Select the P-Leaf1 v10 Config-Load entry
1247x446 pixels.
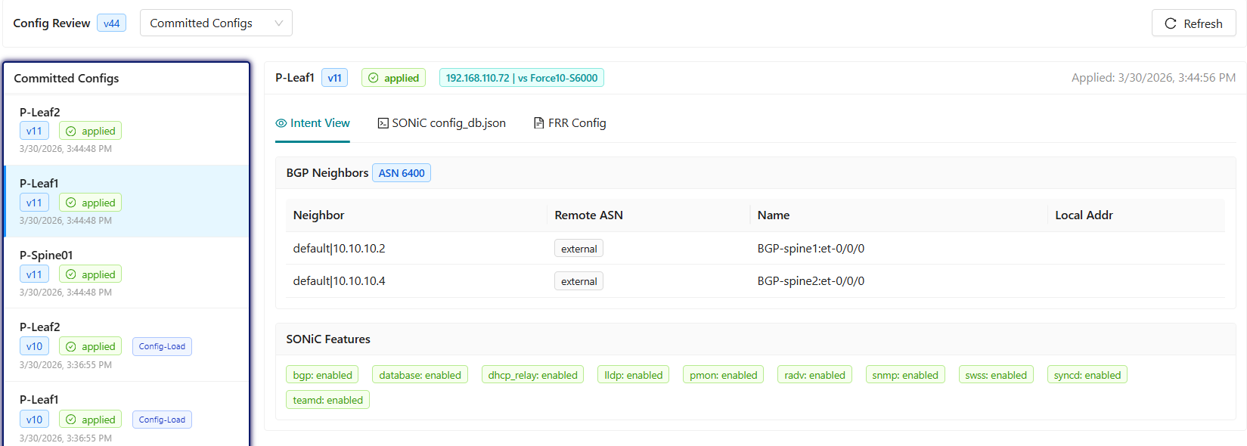coord(126,415)
